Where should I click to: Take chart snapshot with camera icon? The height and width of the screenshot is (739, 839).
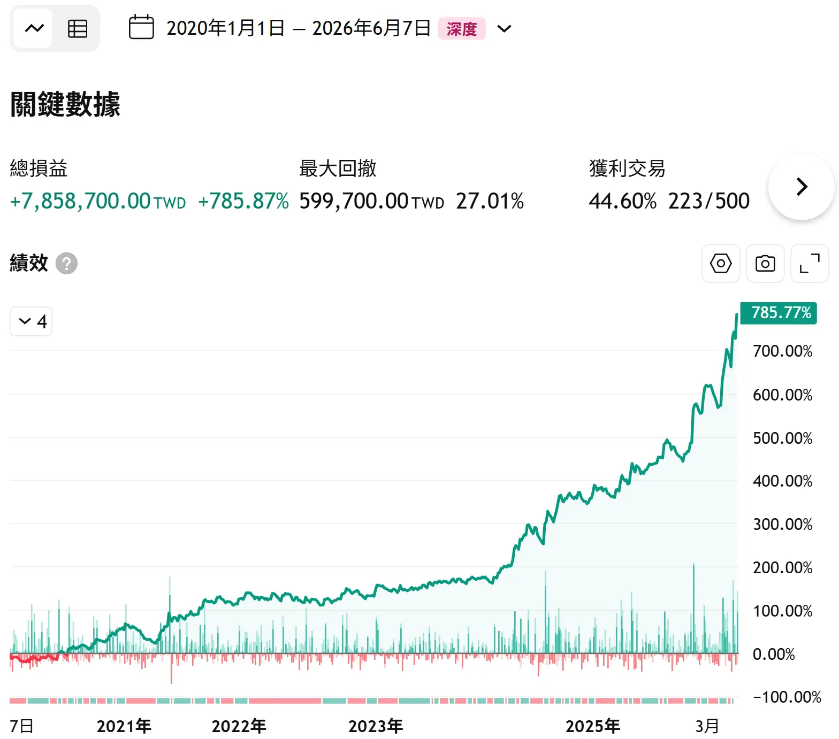765,264
